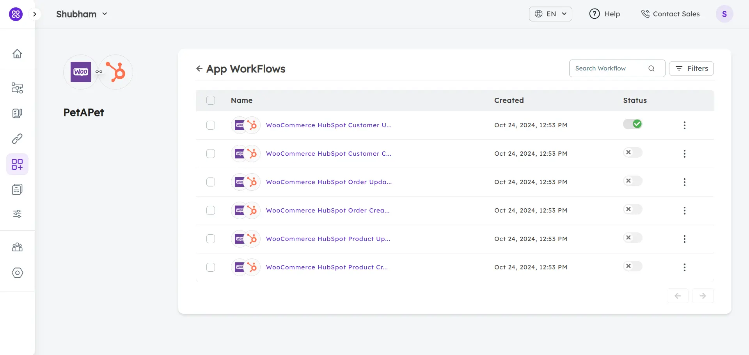The width and height of the screenshot is (749, 355).
Task: Open the logs document sidebar icon
Action: point(17,189)
